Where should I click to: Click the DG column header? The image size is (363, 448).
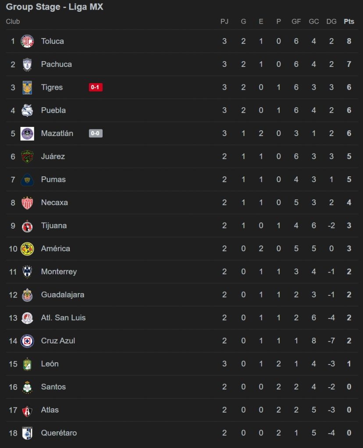pyautogui.click(x=331, y=21)
